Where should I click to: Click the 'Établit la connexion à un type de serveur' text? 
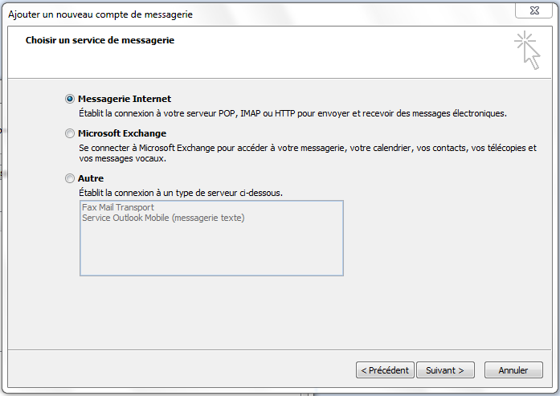(x=181, y=193)
